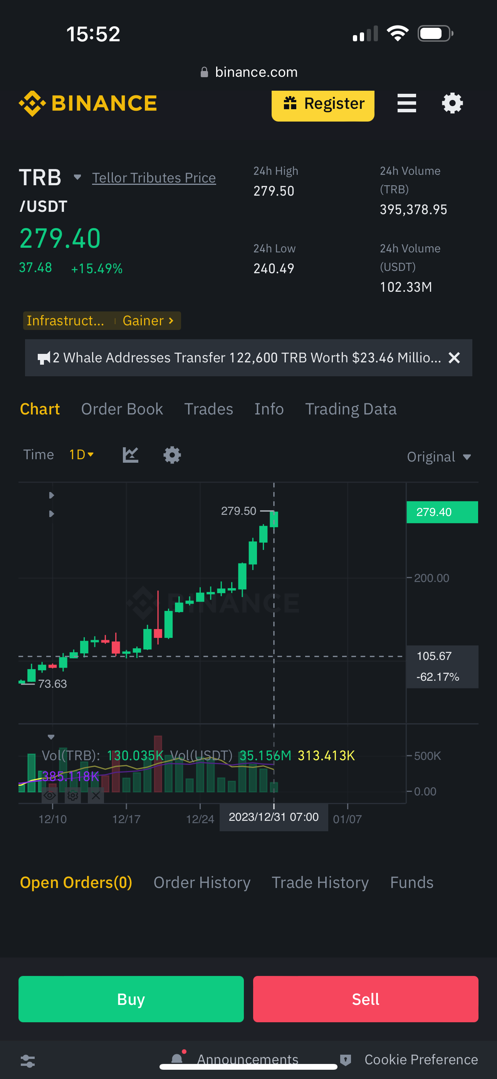Open the Cookie Preference link

(x=421, y=1060)
